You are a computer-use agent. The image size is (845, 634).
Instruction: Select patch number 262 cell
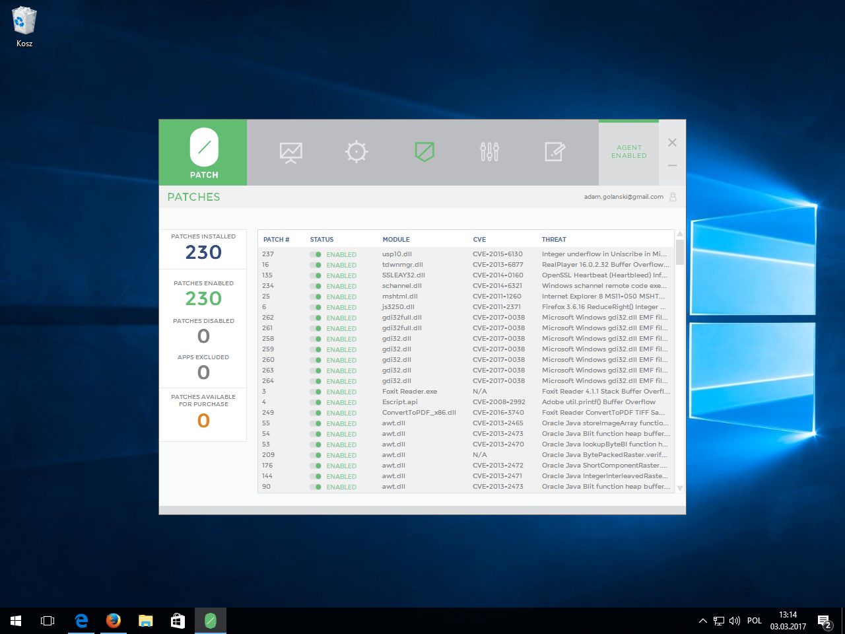(x=268, y=318)
